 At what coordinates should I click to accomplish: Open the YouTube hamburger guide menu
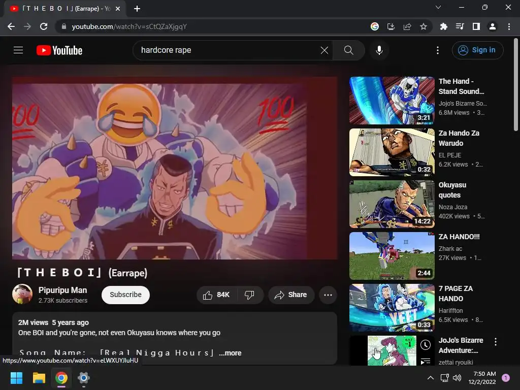coord(18,50)
